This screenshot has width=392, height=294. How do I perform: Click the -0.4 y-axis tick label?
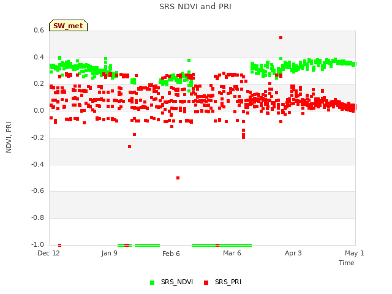pos(37,165)
